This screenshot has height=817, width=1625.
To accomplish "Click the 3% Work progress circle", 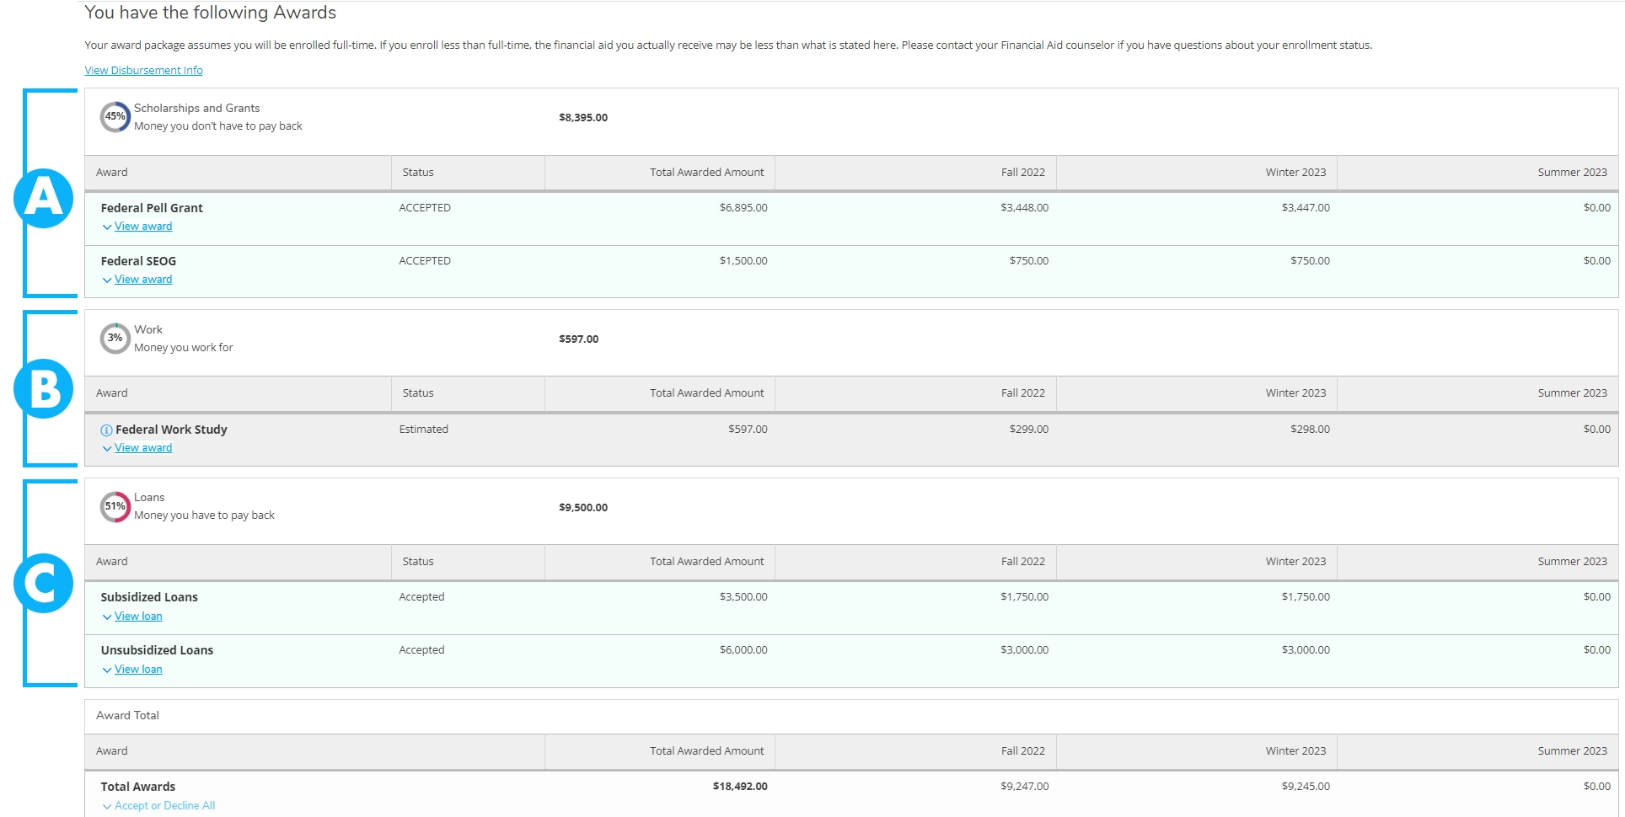I will [115, 339].
